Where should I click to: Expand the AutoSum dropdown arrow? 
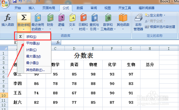click(x=24, y=29)
